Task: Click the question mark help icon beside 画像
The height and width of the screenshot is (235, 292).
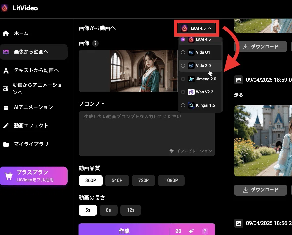Action: (95, 43)
